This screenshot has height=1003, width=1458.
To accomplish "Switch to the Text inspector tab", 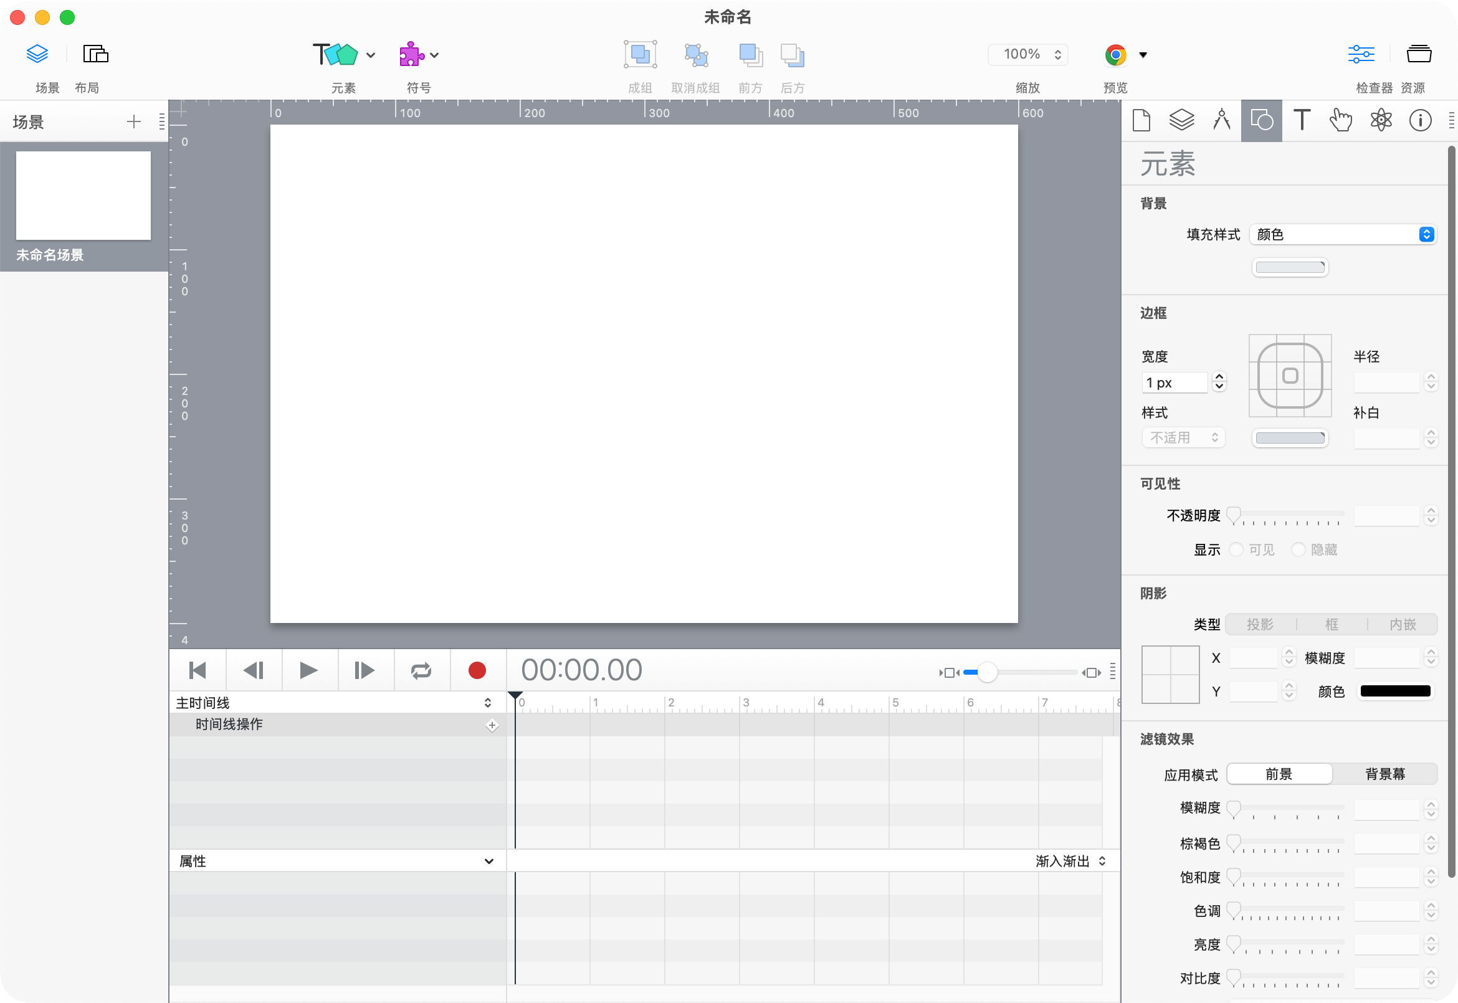I will (1302, 120).
